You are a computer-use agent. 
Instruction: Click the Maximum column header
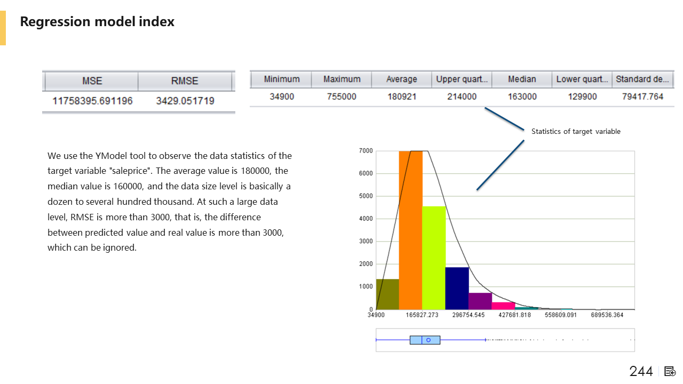coord(341,79)
